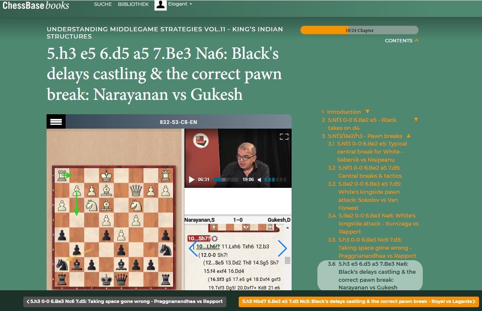Go to next chapter Royal vs Lagarde
The height and width of the screenshot is (311, 482).
click(358, 301)
